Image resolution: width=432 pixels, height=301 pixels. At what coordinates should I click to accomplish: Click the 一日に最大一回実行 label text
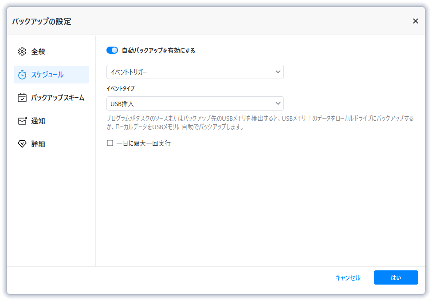tap(143, 143)
